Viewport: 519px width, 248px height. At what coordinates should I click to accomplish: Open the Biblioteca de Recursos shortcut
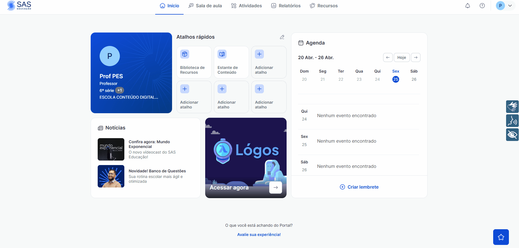click(x=194, y=62)
